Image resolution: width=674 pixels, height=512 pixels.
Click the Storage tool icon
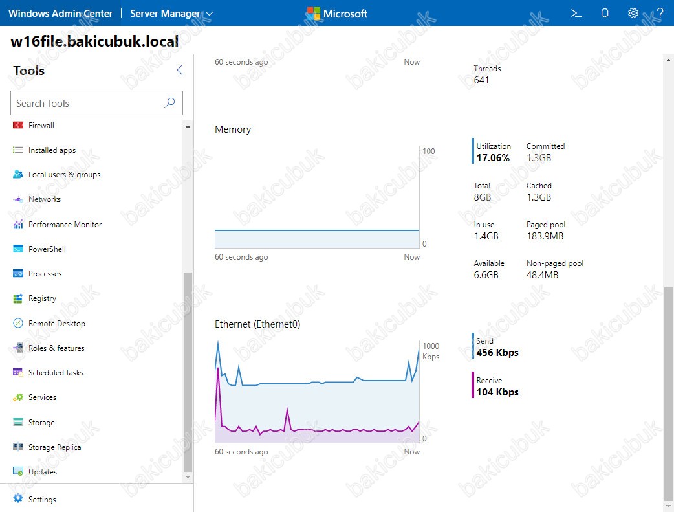[x=18, y=422]
